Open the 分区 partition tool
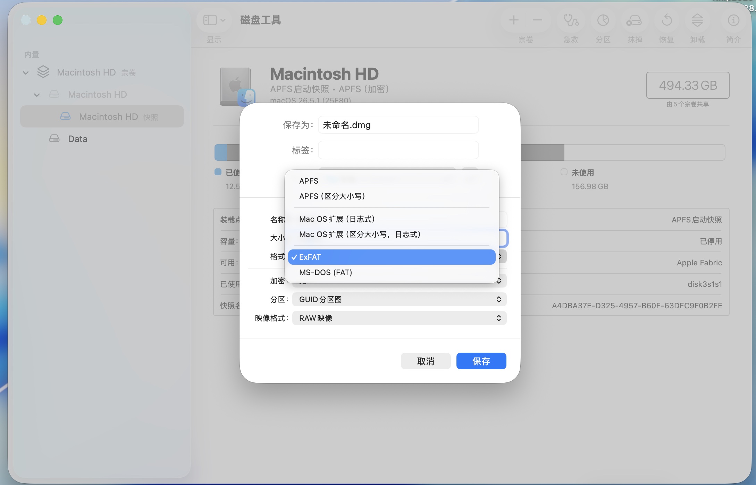This screenshot has width=756, height=485. (x=603, y=20)
